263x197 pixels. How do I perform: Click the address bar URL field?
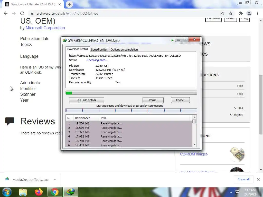pos(124,13)
